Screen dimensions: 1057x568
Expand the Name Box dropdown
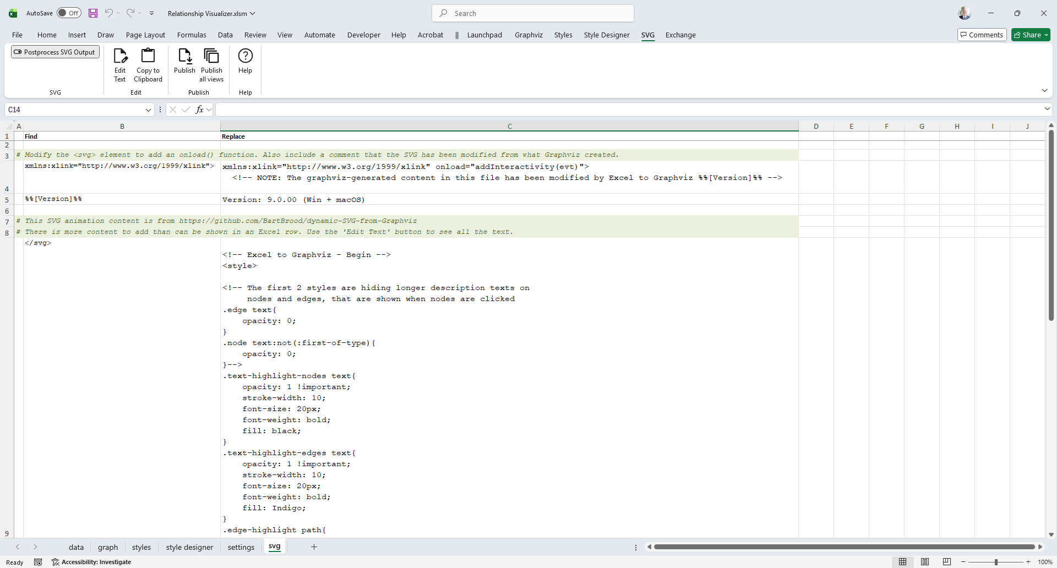coord(148,110)
